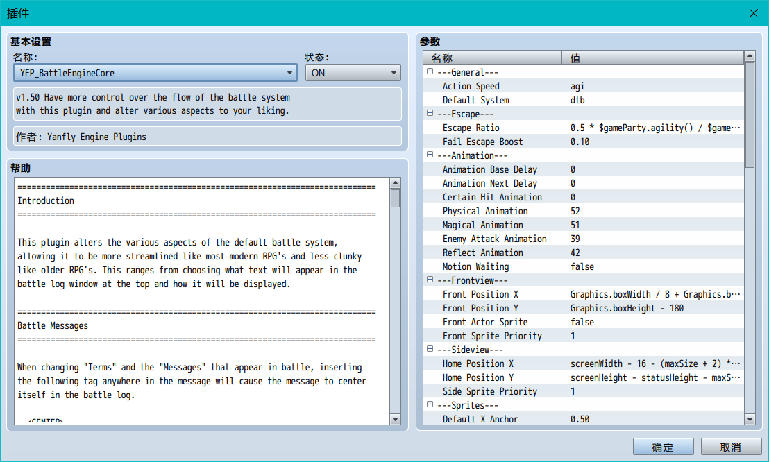
Task: Collapse the ---Animation--- parameter group
Action: (x=430, y=155)
